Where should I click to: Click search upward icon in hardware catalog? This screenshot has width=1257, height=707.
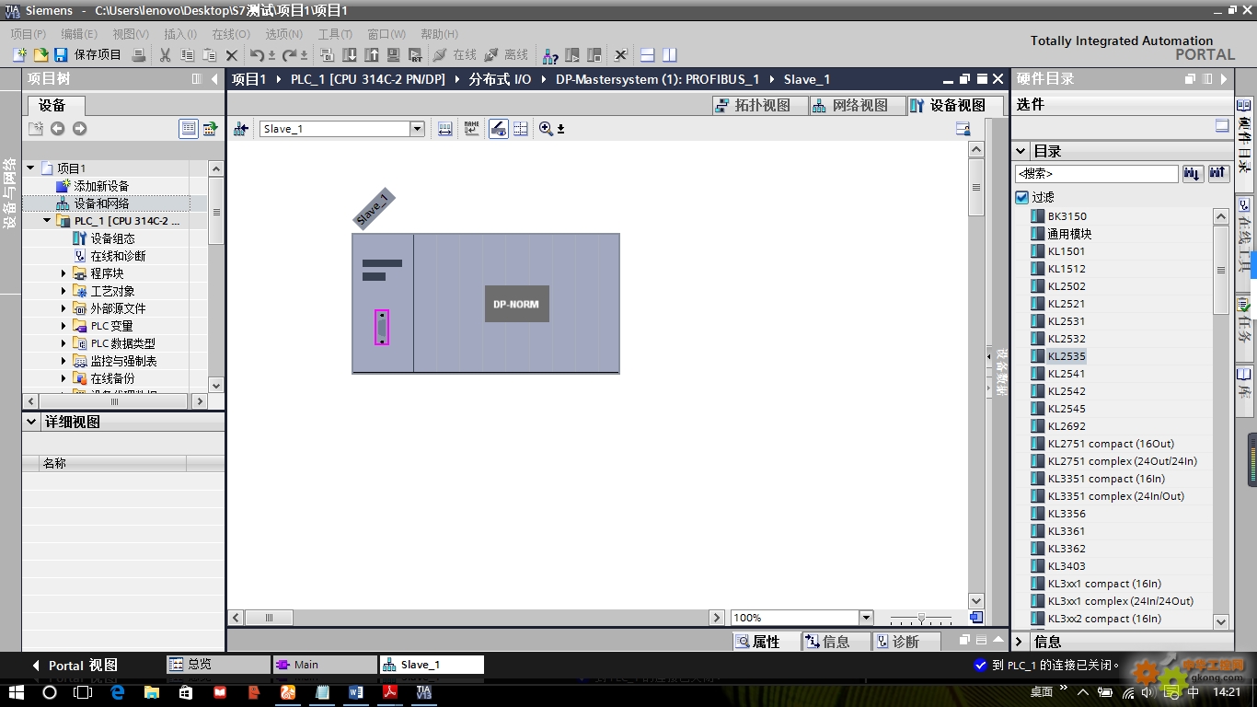pos(1218,173)
